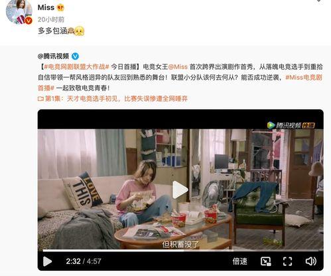
Task: Click the orange V verification badge on avatar
Action: [x=29, y=21]
